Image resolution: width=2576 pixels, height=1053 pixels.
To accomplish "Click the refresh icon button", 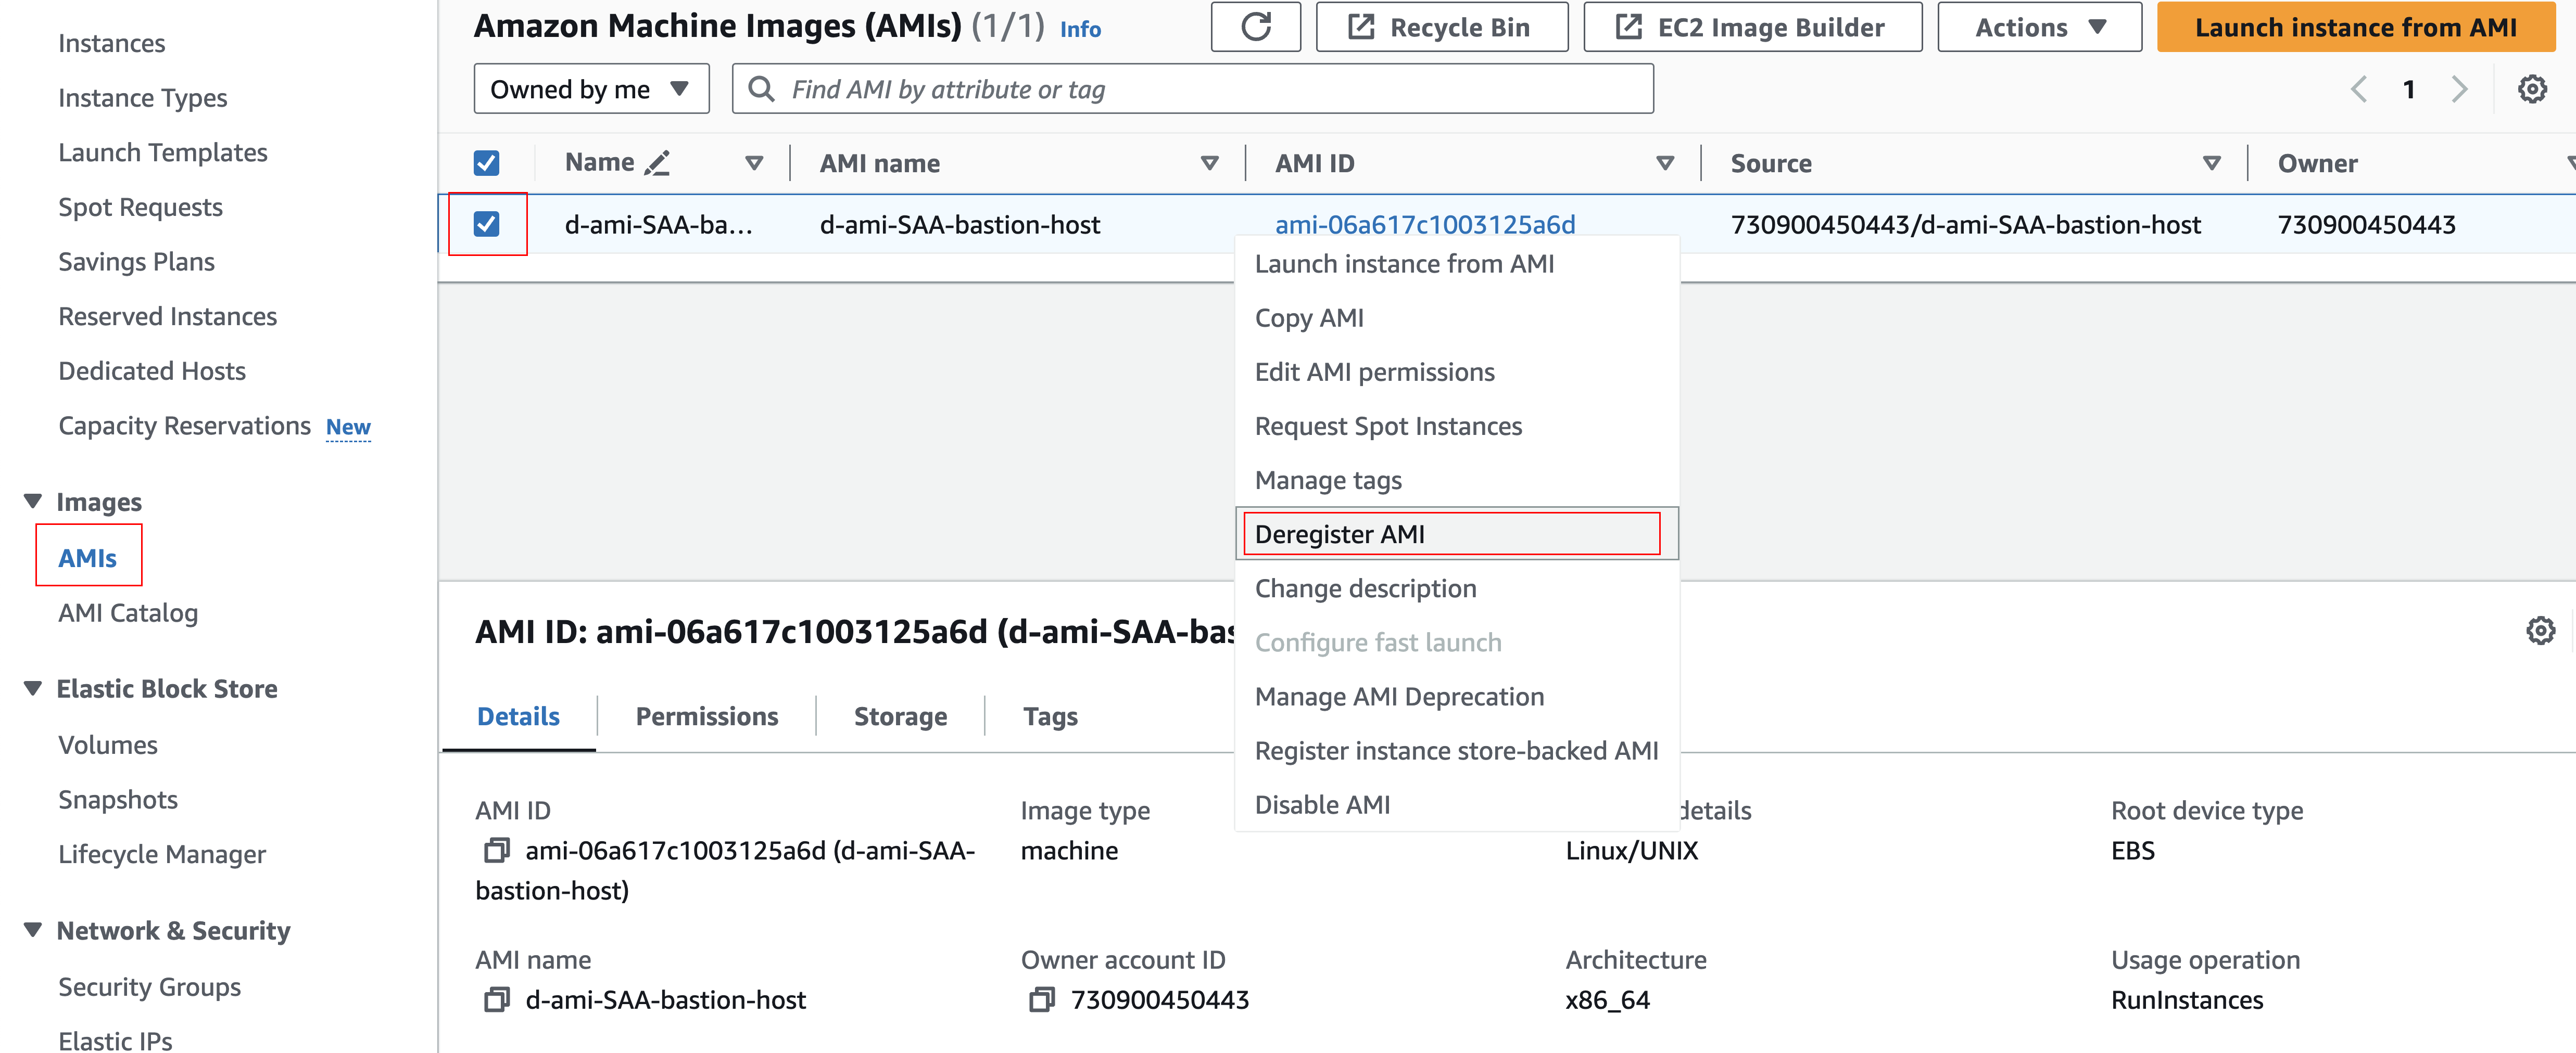I will pos(1255,27).
